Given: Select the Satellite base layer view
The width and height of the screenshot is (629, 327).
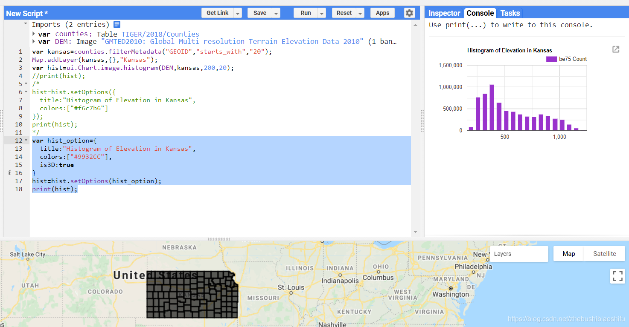Looking at the screenshot, I should click(x=604, y=254).
